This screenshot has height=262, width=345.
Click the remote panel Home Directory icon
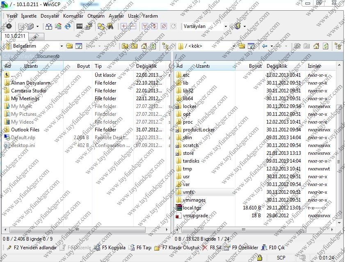pos(316,46)
